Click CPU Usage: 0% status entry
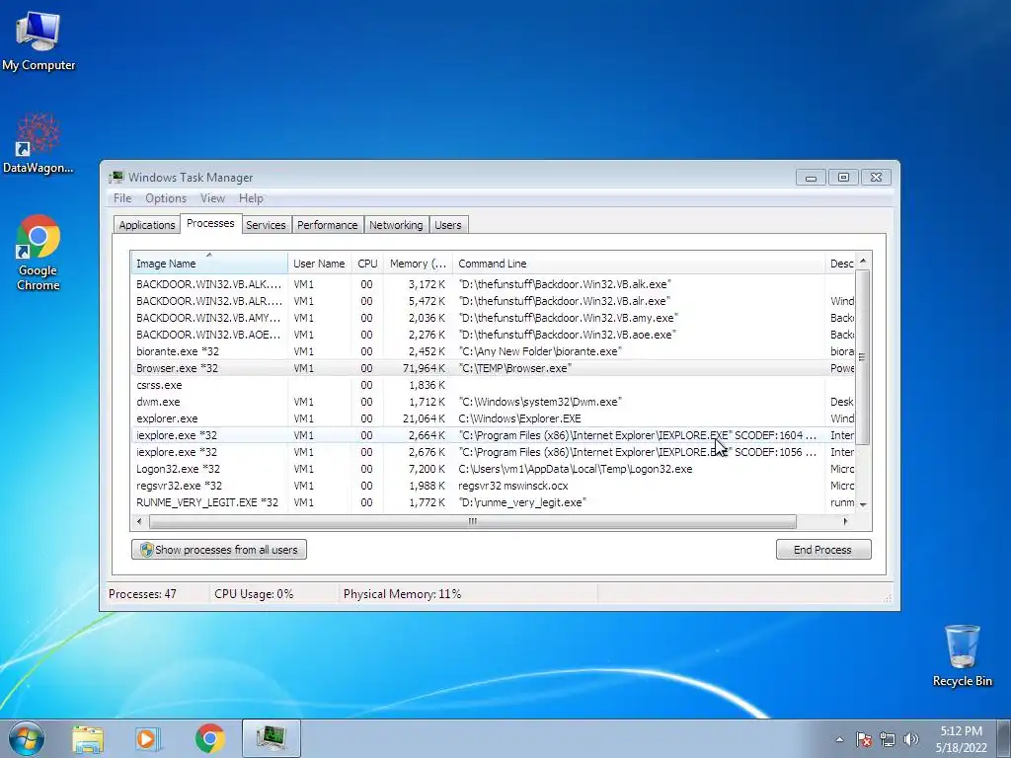Viewport: 1011px width, 758px height. [x=254, y=593]
